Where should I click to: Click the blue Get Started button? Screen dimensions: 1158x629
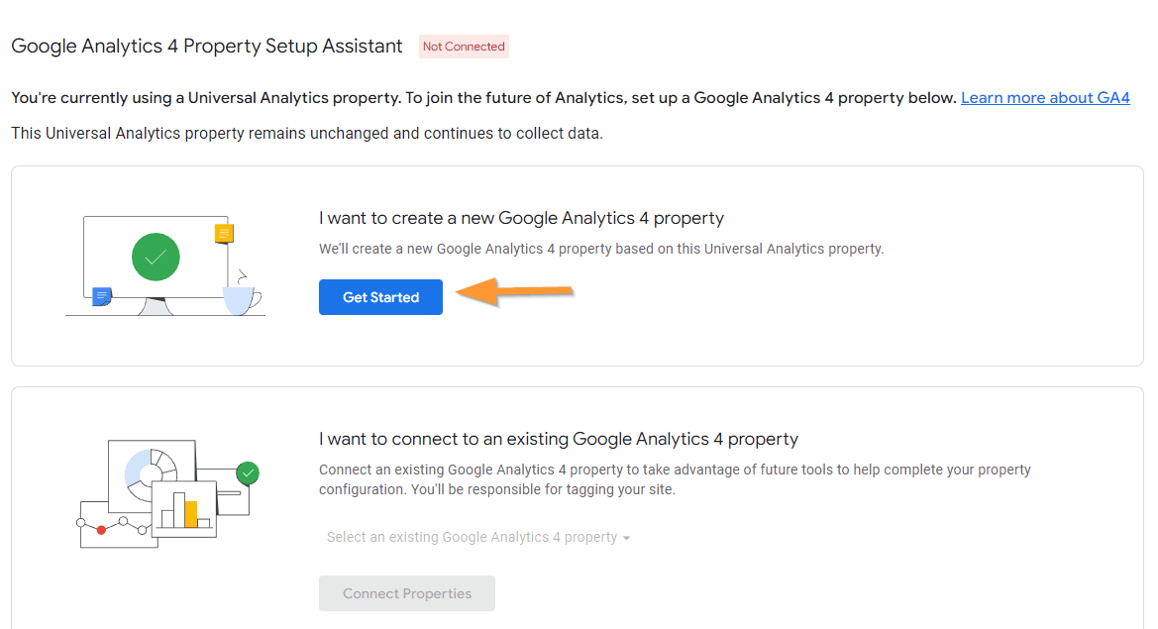click(x=380, y=297)
